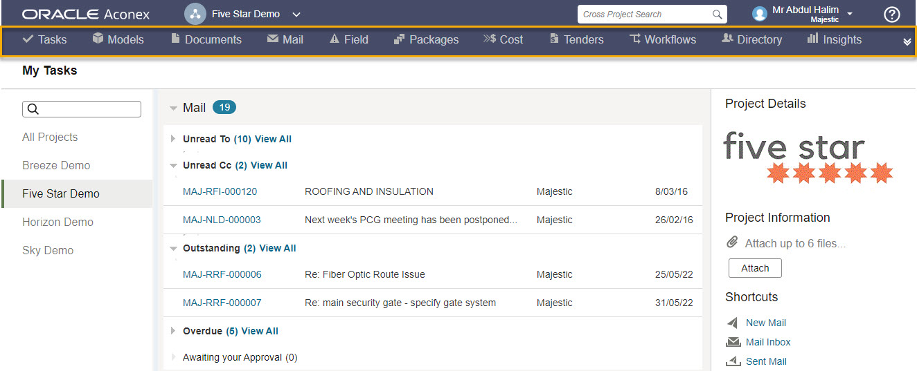917x371 pixels.
Task: Click the Cross Project Search field
Action: [x=652, y=14]
